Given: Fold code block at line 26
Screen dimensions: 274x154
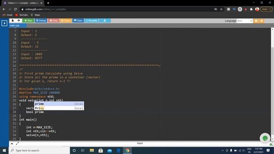Looking at the screenshot, I should [x=17, y=104].
